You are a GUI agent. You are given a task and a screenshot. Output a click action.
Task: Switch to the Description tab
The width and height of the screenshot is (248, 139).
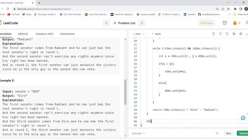[x=6, y=34]
